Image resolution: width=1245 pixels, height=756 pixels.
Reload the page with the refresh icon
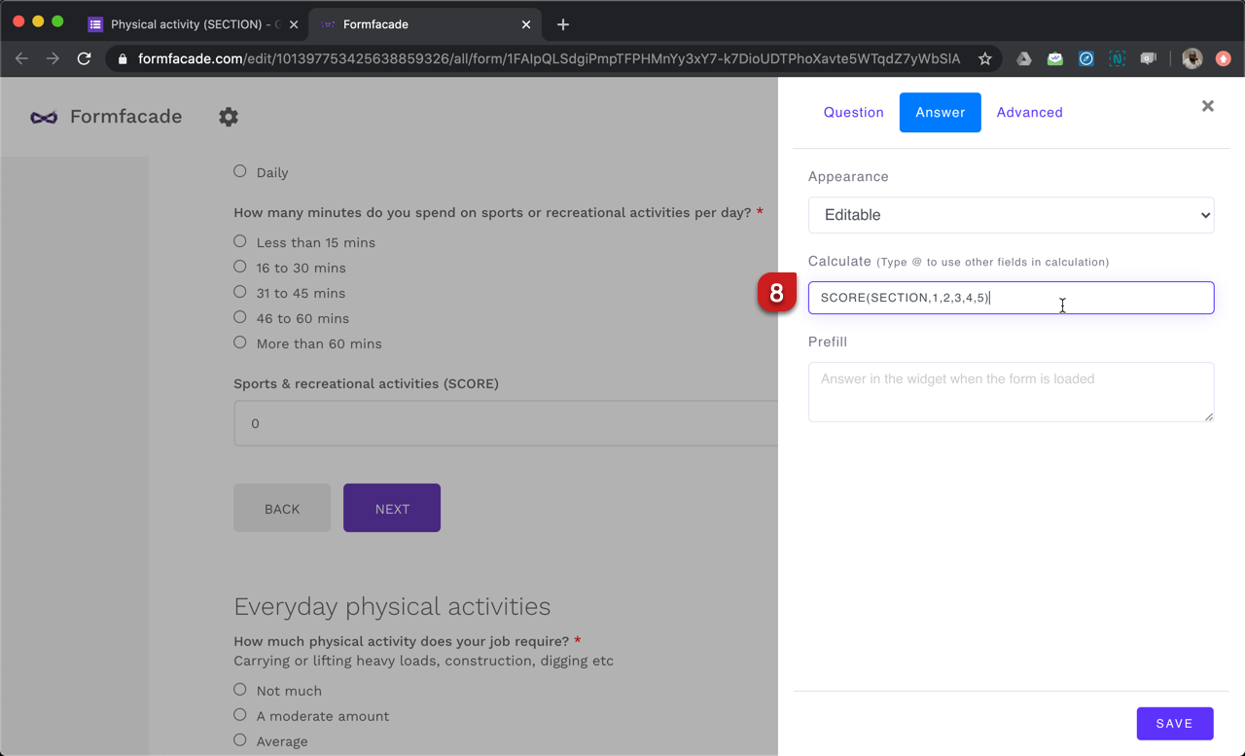[84, 58]
